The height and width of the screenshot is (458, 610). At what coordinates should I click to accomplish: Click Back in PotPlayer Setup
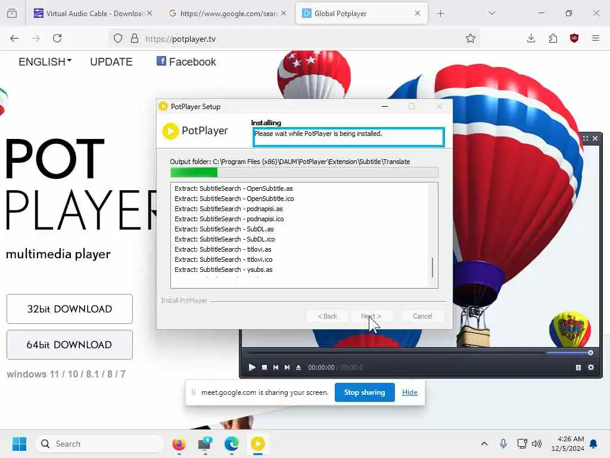tap(327, 316)
